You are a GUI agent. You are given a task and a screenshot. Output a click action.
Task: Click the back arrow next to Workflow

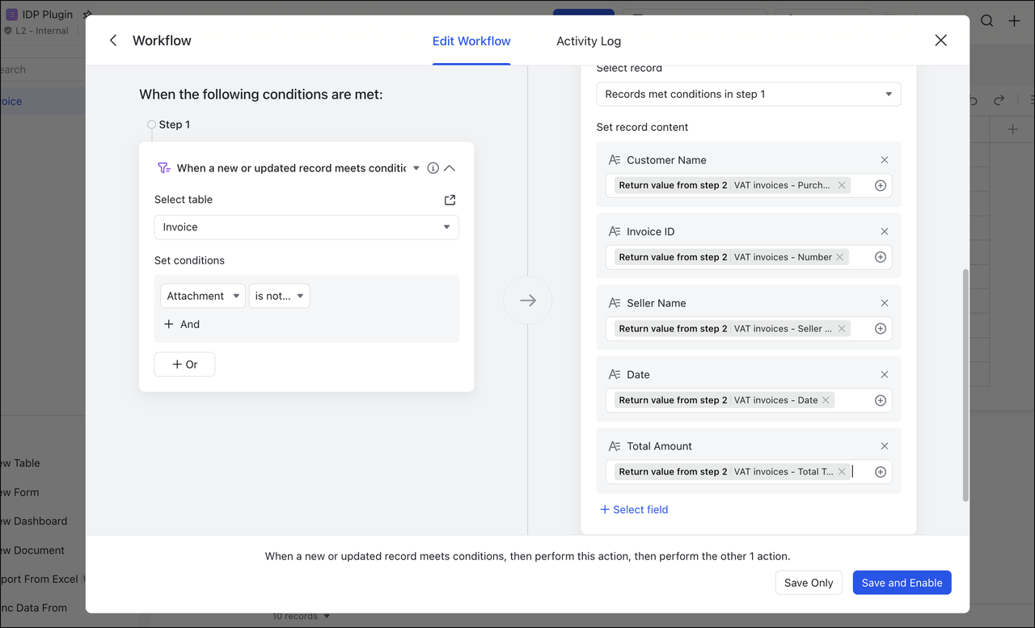113,40
